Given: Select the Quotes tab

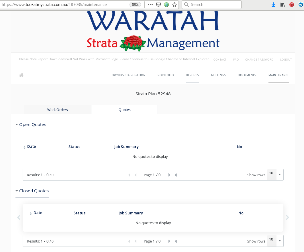Looking at the screenshot, I should pos(124,110).
